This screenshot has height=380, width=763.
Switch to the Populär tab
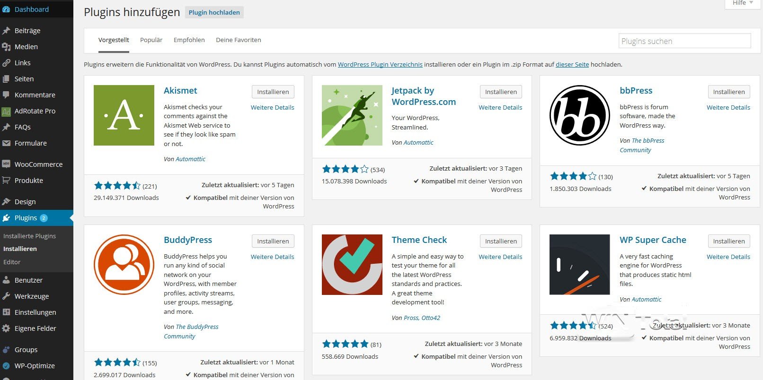tap(151, 40)
